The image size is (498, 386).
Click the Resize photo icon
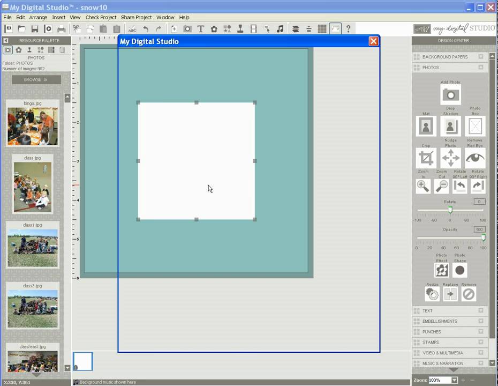[x=432, y=294]
